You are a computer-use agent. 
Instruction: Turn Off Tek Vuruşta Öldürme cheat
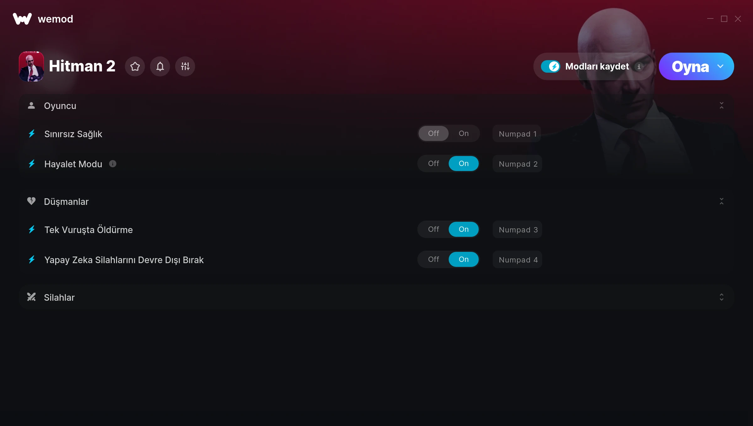(x=434, y=229)
